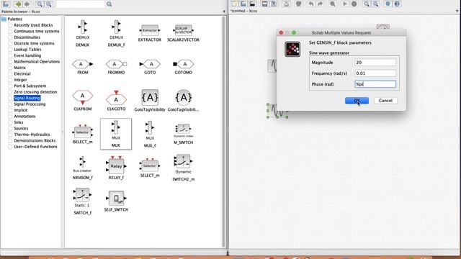Open the Lookup Tables palette

[27, 50]
